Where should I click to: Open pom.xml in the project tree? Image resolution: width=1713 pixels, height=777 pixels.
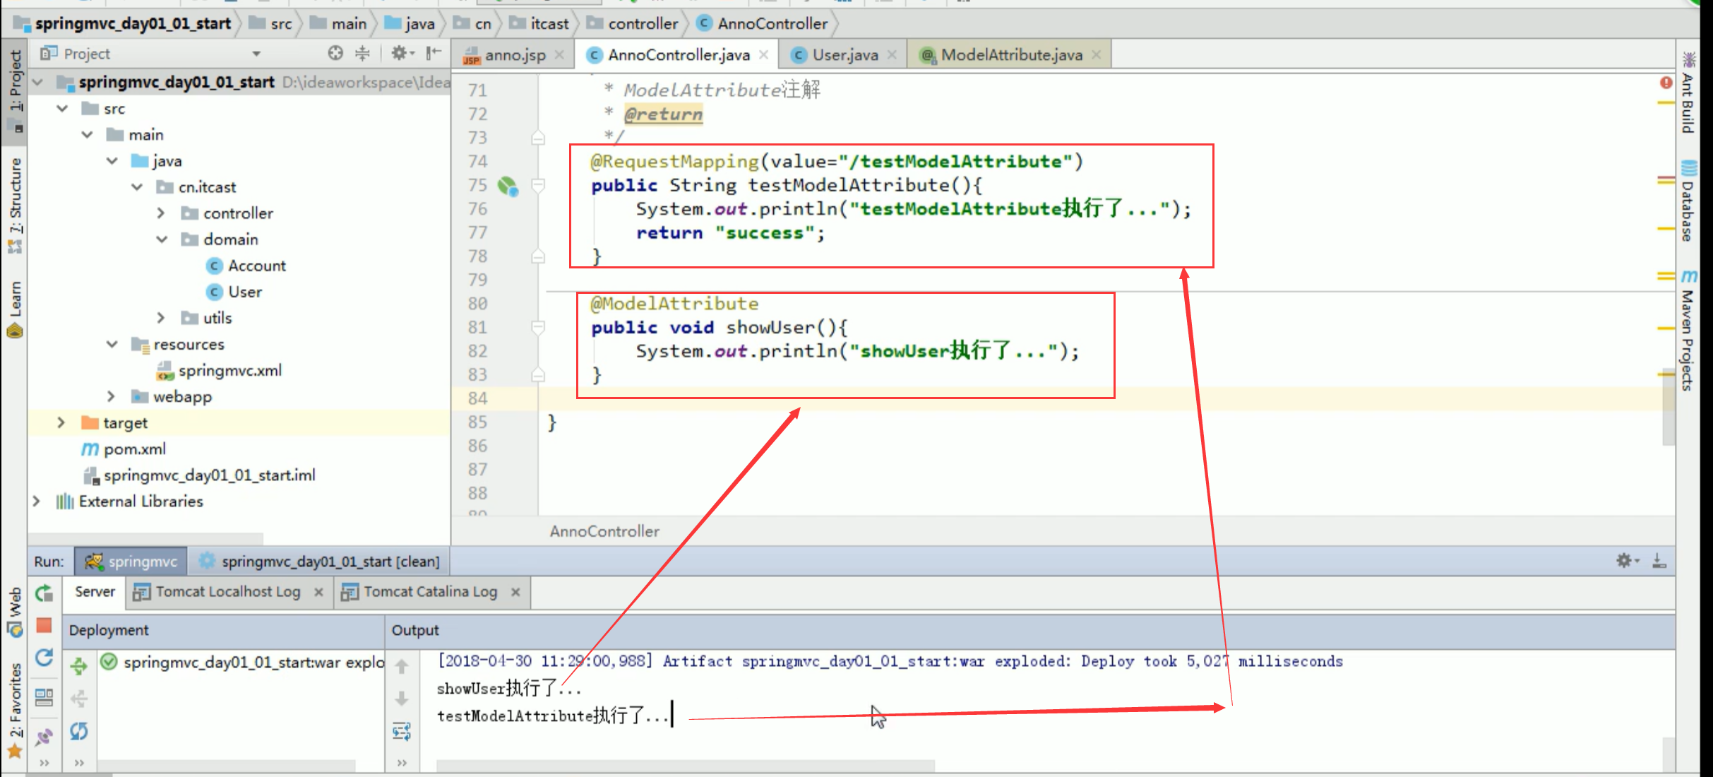point(134,449)
